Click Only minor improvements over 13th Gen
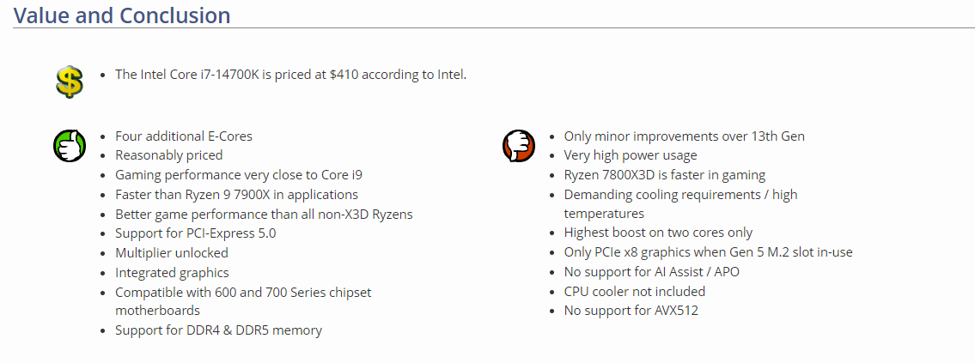The width and height of the screenshot is (975, 363). (x=684, y=136)
